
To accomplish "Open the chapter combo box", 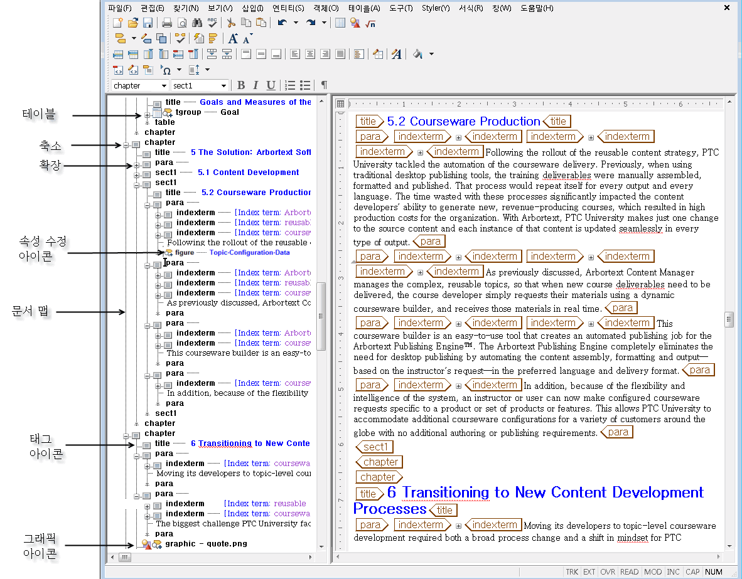I will (140, 85).
